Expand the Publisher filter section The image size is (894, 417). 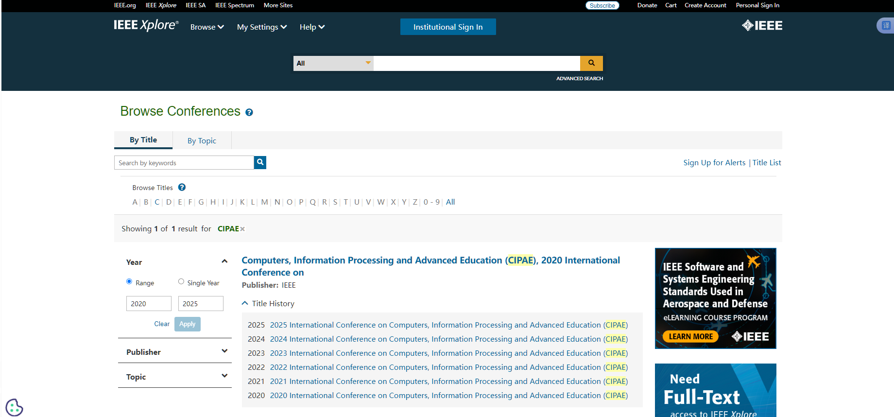point(224,351)
